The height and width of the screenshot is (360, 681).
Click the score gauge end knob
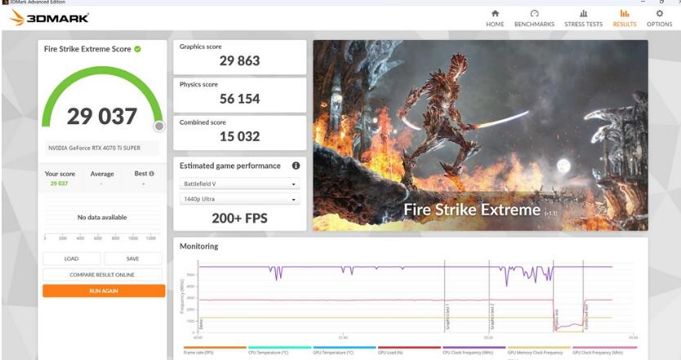coord(159,126)
